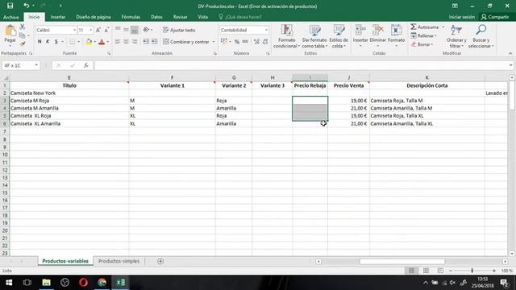
Task: Switch to Normal view in status bar
Action: [411, 271]
